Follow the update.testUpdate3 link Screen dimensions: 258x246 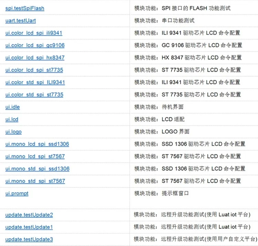click(29, 239)
